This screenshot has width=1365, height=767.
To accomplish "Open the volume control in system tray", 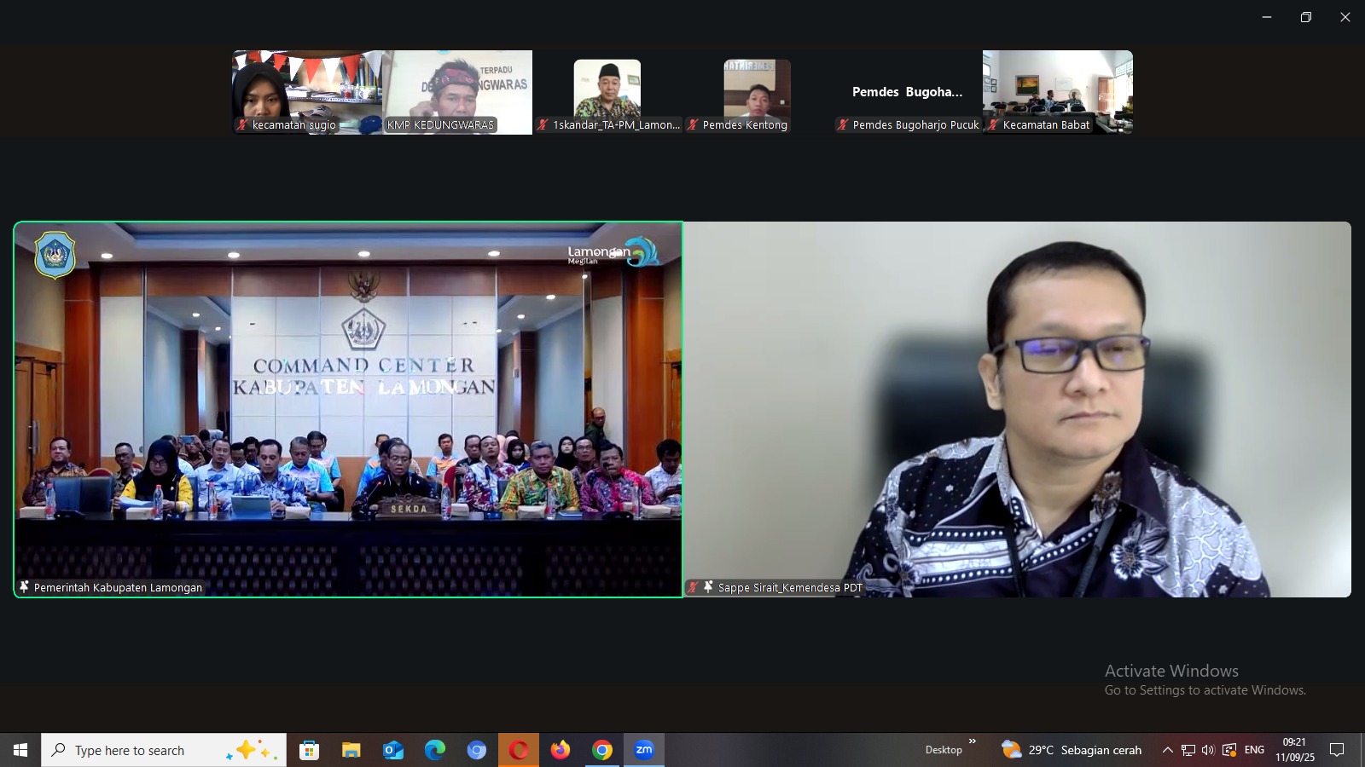I will [x=1208, y=750].
